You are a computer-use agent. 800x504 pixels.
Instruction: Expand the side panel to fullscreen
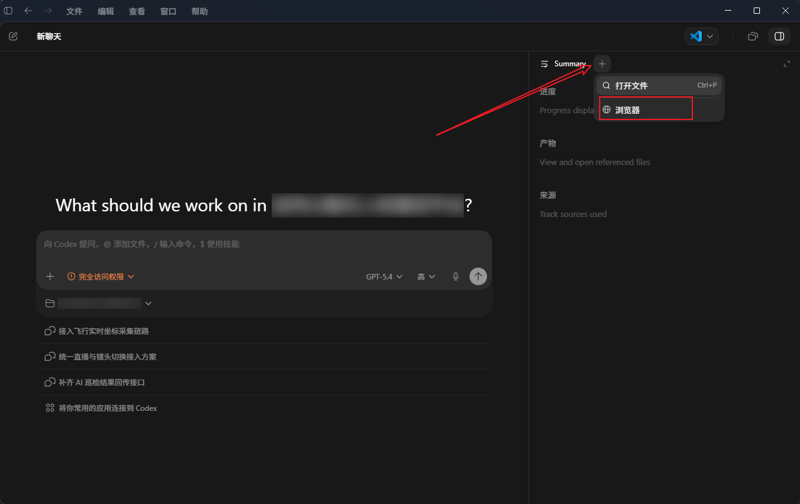point(787,64)
